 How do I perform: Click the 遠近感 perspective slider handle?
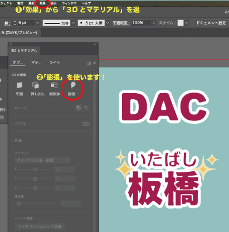19,204
